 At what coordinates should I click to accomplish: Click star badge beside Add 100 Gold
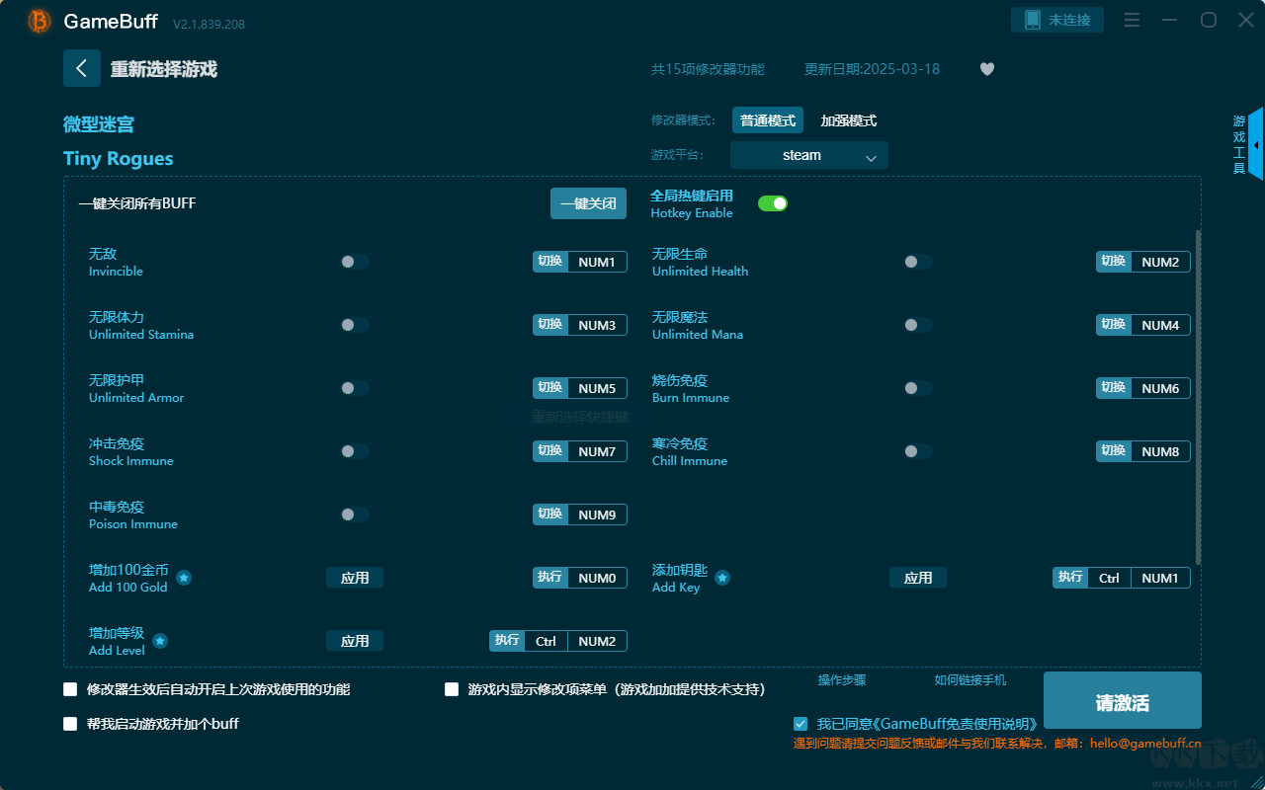184,578
